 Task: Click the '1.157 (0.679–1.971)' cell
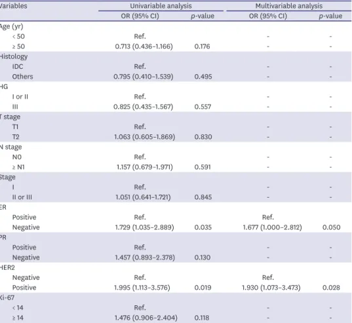[145, 167]
